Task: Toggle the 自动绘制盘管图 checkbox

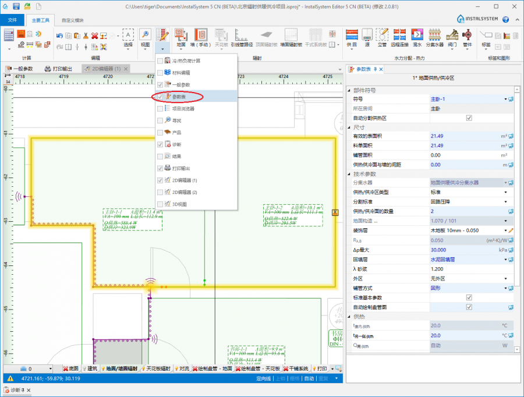Action: pos(469,307)
